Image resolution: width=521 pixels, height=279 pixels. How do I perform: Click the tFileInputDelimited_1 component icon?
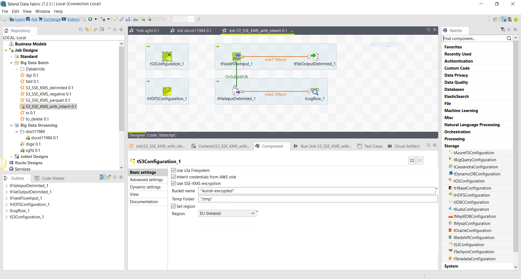pyautogui.click(x=236, y=91)
